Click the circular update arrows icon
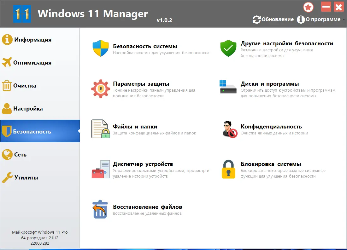Viewport: 347px width, 250px height. point(256,20)
